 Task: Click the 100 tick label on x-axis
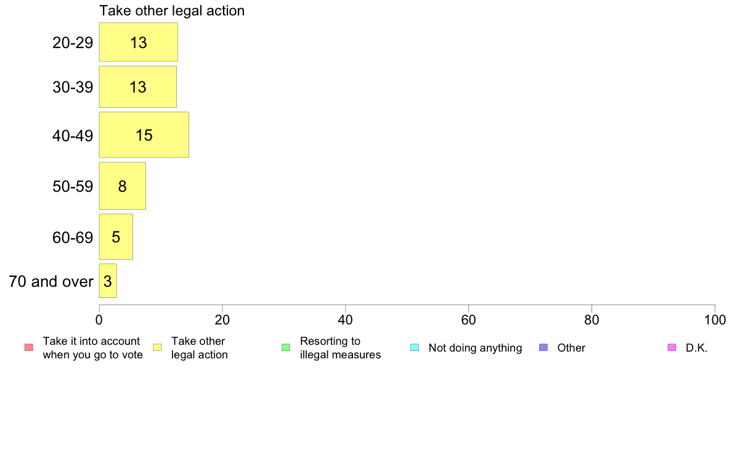[x=715, y=320]
